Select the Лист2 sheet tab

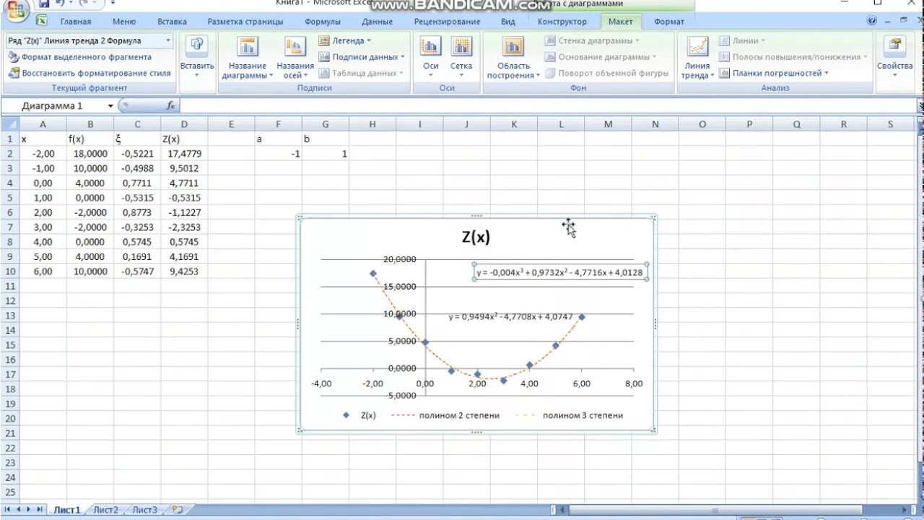(x=105, y=510)
